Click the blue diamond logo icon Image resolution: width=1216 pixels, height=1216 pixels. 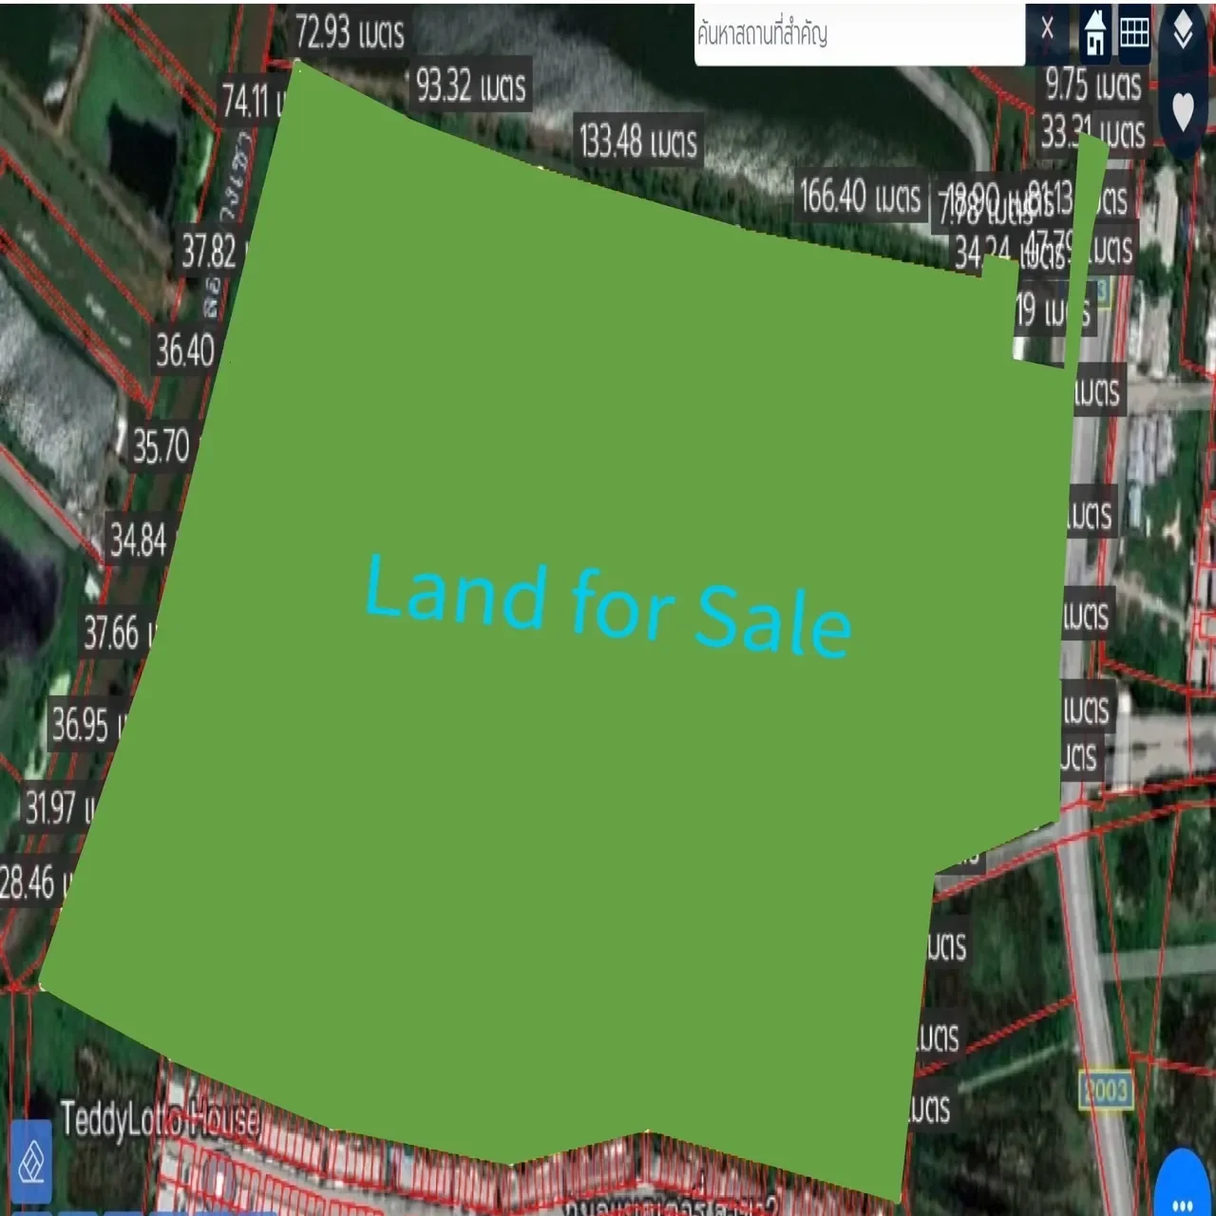pyautogui.click(x=31, y=1163)
